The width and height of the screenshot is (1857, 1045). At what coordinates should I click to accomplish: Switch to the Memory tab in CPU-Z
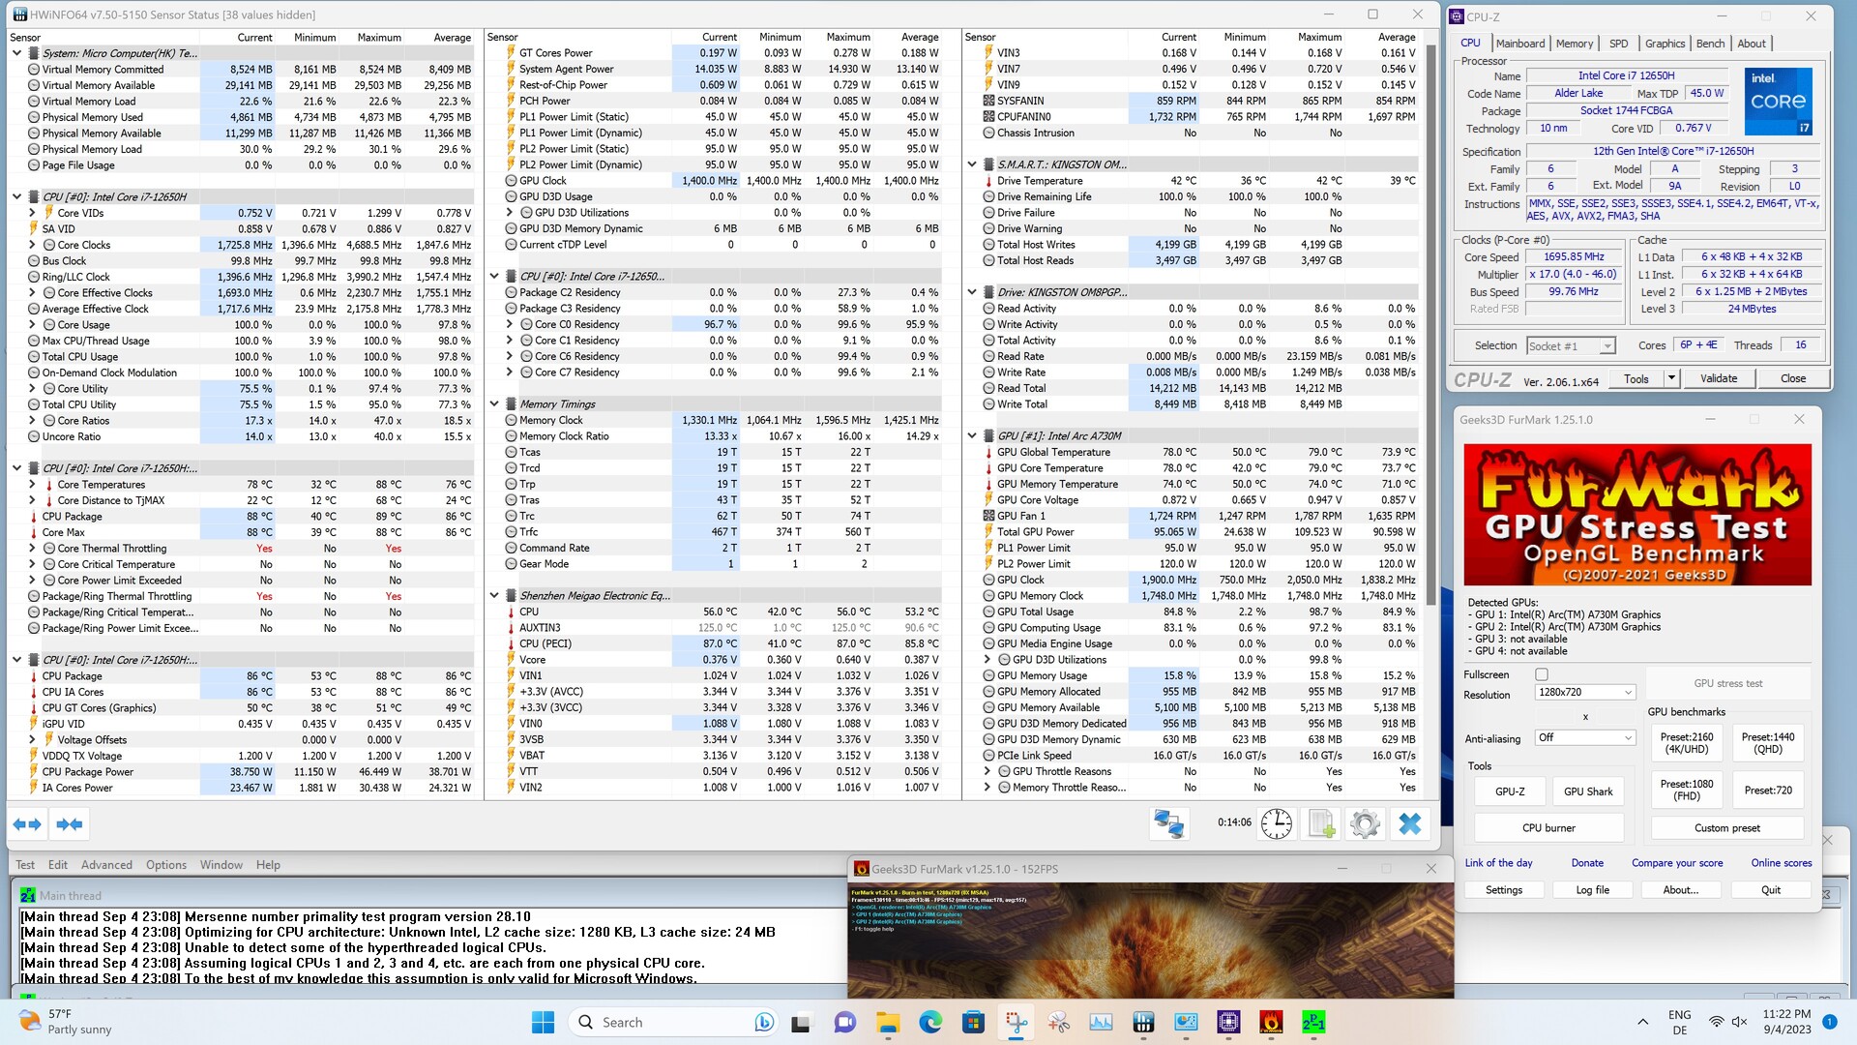pyautogui.click(x=1574, y=44)
